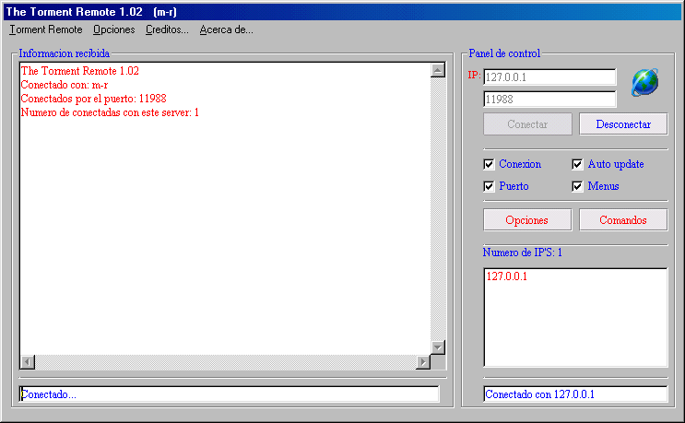This screenshot has width=685, height=423.
Task: Click the globe Internet Explorer icon
Action: (644, 83)
